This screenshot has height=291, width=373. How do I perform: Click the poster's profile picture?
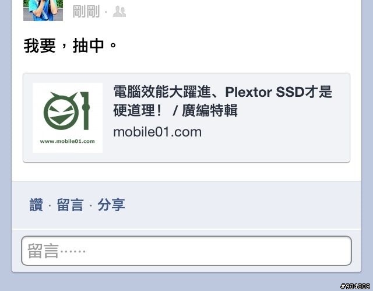43,10
